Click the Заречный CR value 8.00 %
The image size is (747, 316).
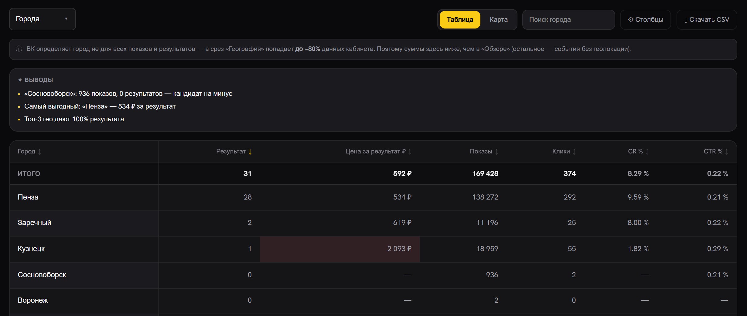point(638,223)
